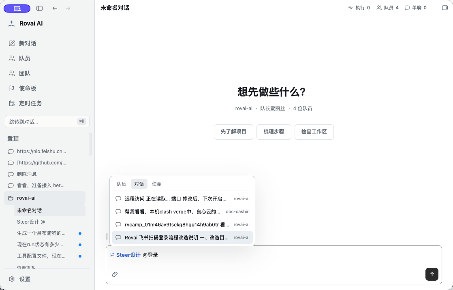Image resolution: width=453 pixels, height=290 pixels.
Task: Open pinned chat [https://github.com/...
Action: click(45, 163)
